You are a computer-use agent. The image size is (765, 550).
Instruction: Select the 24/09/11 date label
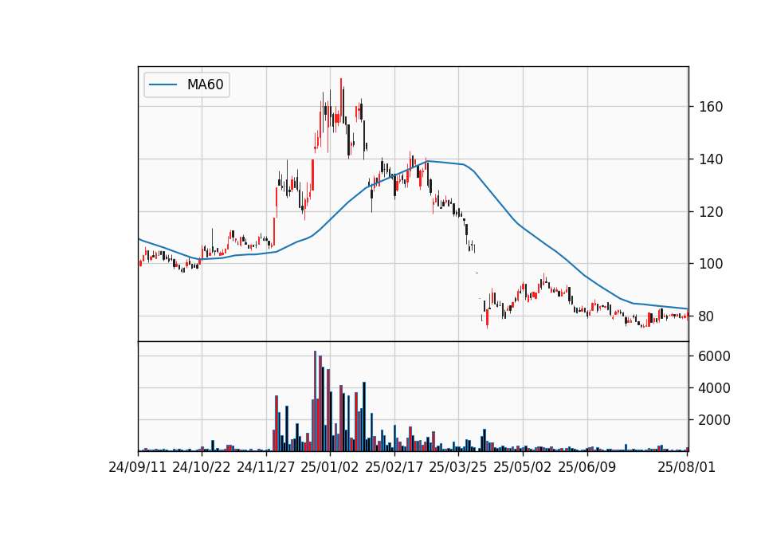click(138, 467)
